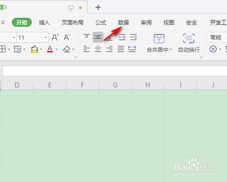Align text to the right
227x182 pixels.
[x=109, y=49]
